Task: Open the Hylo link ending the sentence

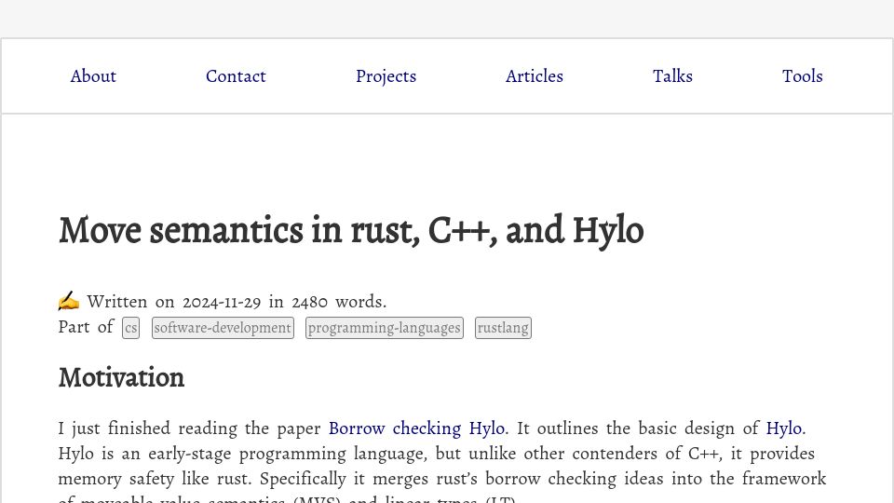Action: pyautogui.click(x=784, y=428)
